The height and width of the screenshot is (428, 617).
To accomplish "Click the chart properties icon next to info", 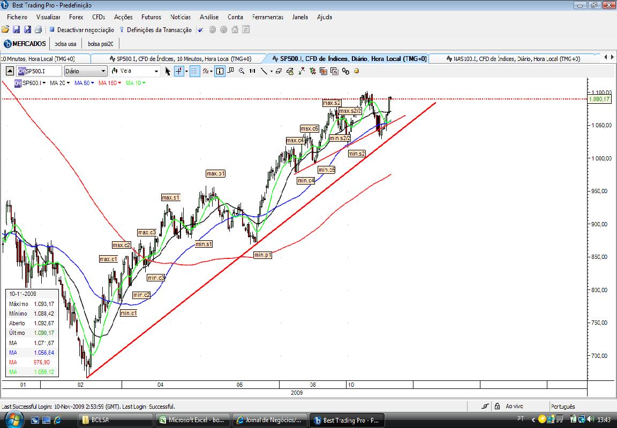I will click(x=231, y=71).
